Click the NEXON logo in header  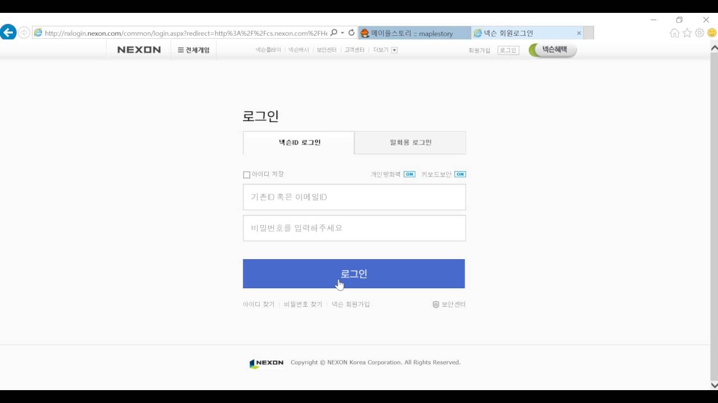(x=139, y=50)
